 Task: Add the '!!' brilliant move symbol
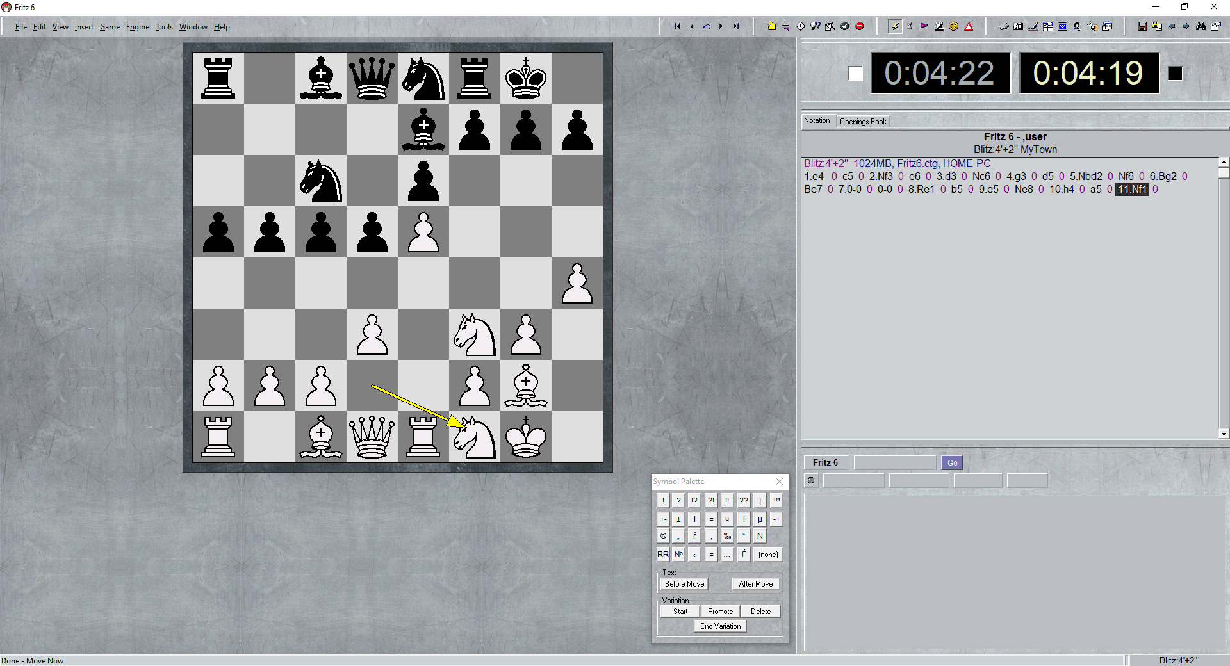click(727, 501)
